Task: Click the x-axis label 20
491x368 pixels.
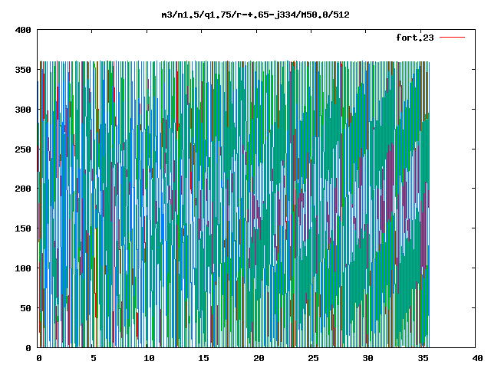Action: [x=259, y=358]
